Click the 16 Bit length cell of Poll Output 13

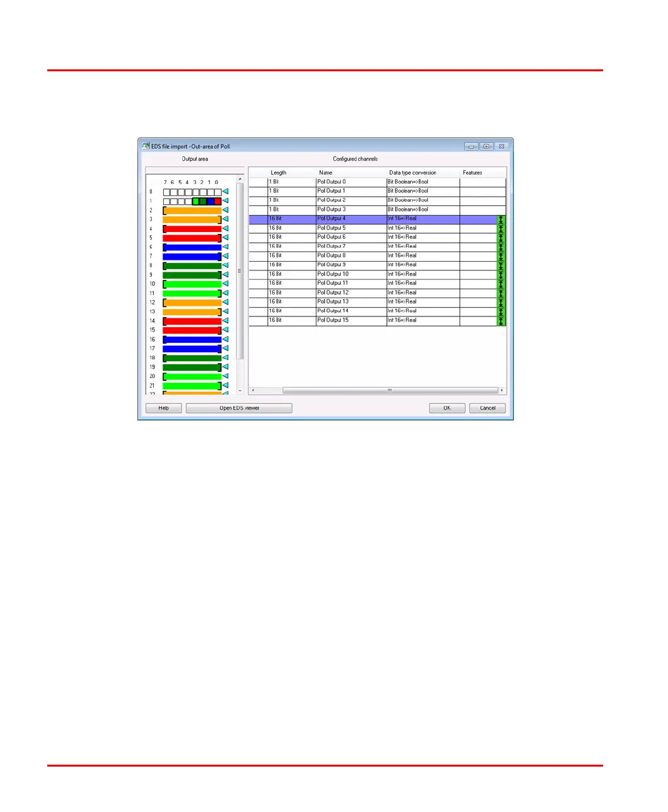click(292, 302)
